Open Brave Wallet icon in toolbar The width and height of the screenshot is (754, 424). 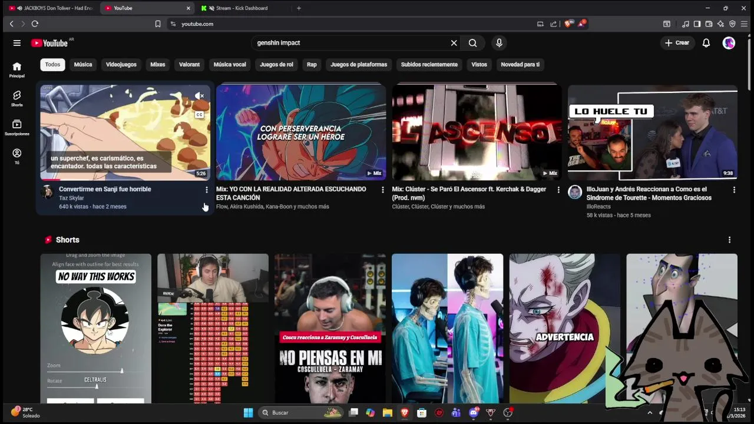pos(709,24)
